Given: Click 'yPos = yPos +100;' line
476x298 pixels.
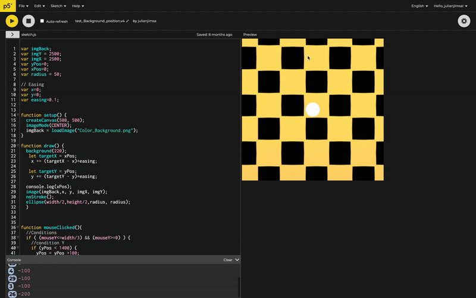Looking at the screenshot, I should 58,253.
